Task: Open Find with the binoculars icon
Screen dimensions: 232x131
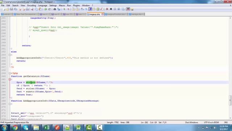Action: [55, 9]
